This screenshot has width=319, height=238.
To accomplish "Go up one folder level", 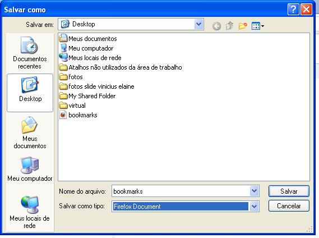I will point(229,26).
